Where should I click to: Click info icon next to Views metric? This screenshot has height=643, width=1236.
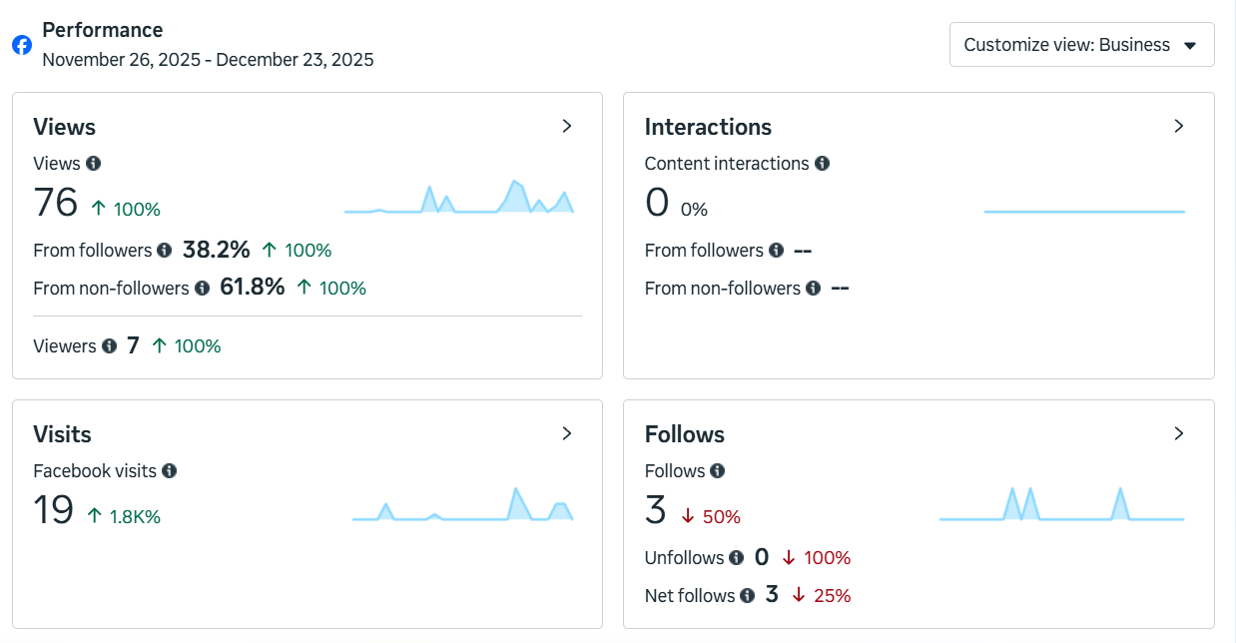[94, 163]
